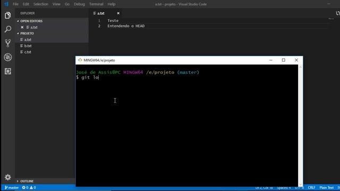Close the a.txt editor tab
This screenshot has width=340, height=191.
[118, 13]
